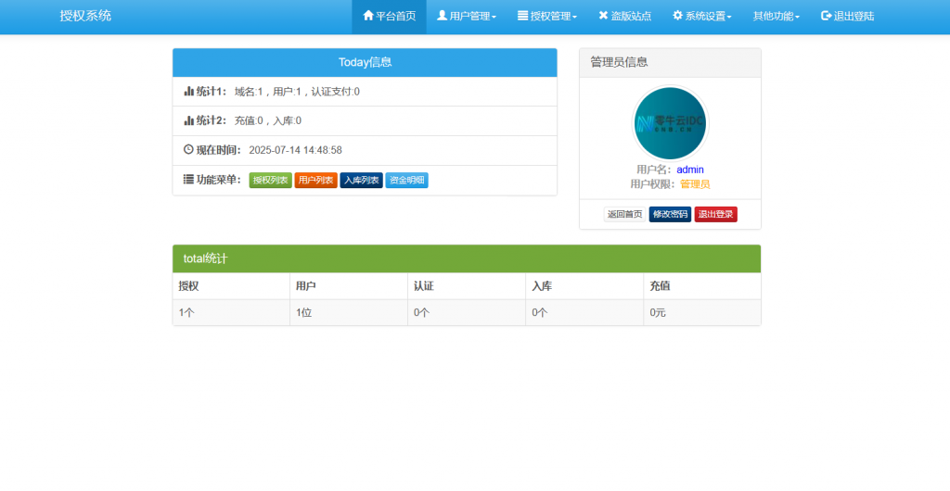Viewport: 950px width, 491px height.
Task: Click the bar chart icon beside 统计1
Action: point(188,92)
